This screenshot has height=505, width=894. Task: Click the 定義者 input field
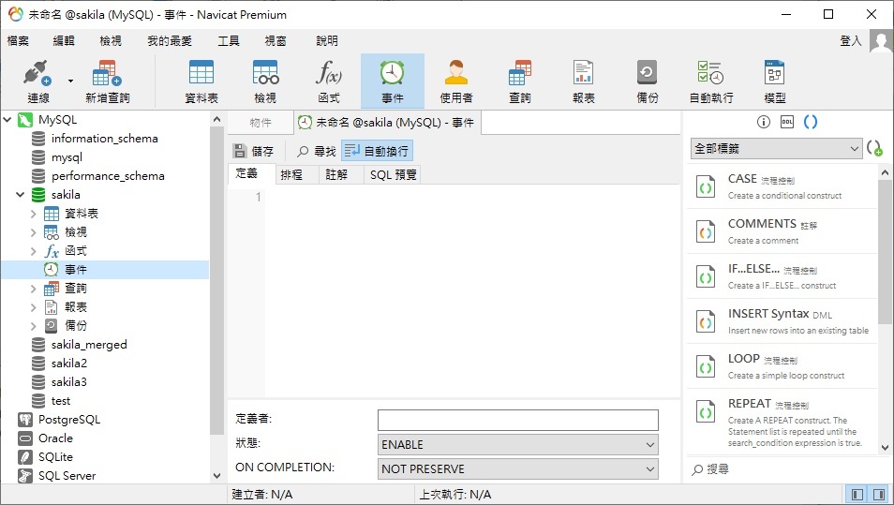tap(518, 420)
